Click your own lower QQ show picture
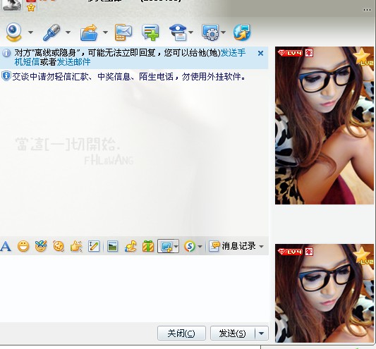The width and height of the screenshot is (376, 349). pos(325,293)
